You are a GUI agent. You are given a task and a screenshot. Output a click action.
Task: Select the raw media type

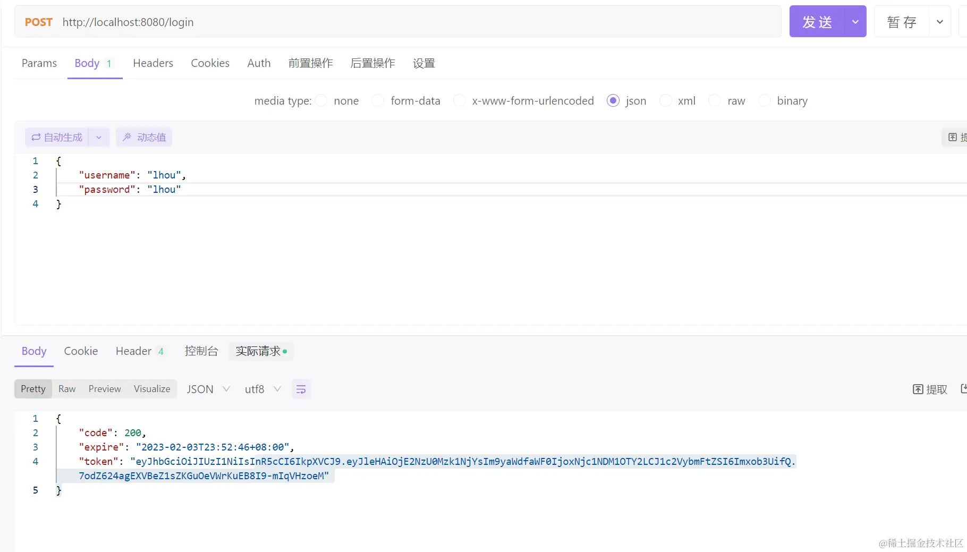[x=715, y=100]
